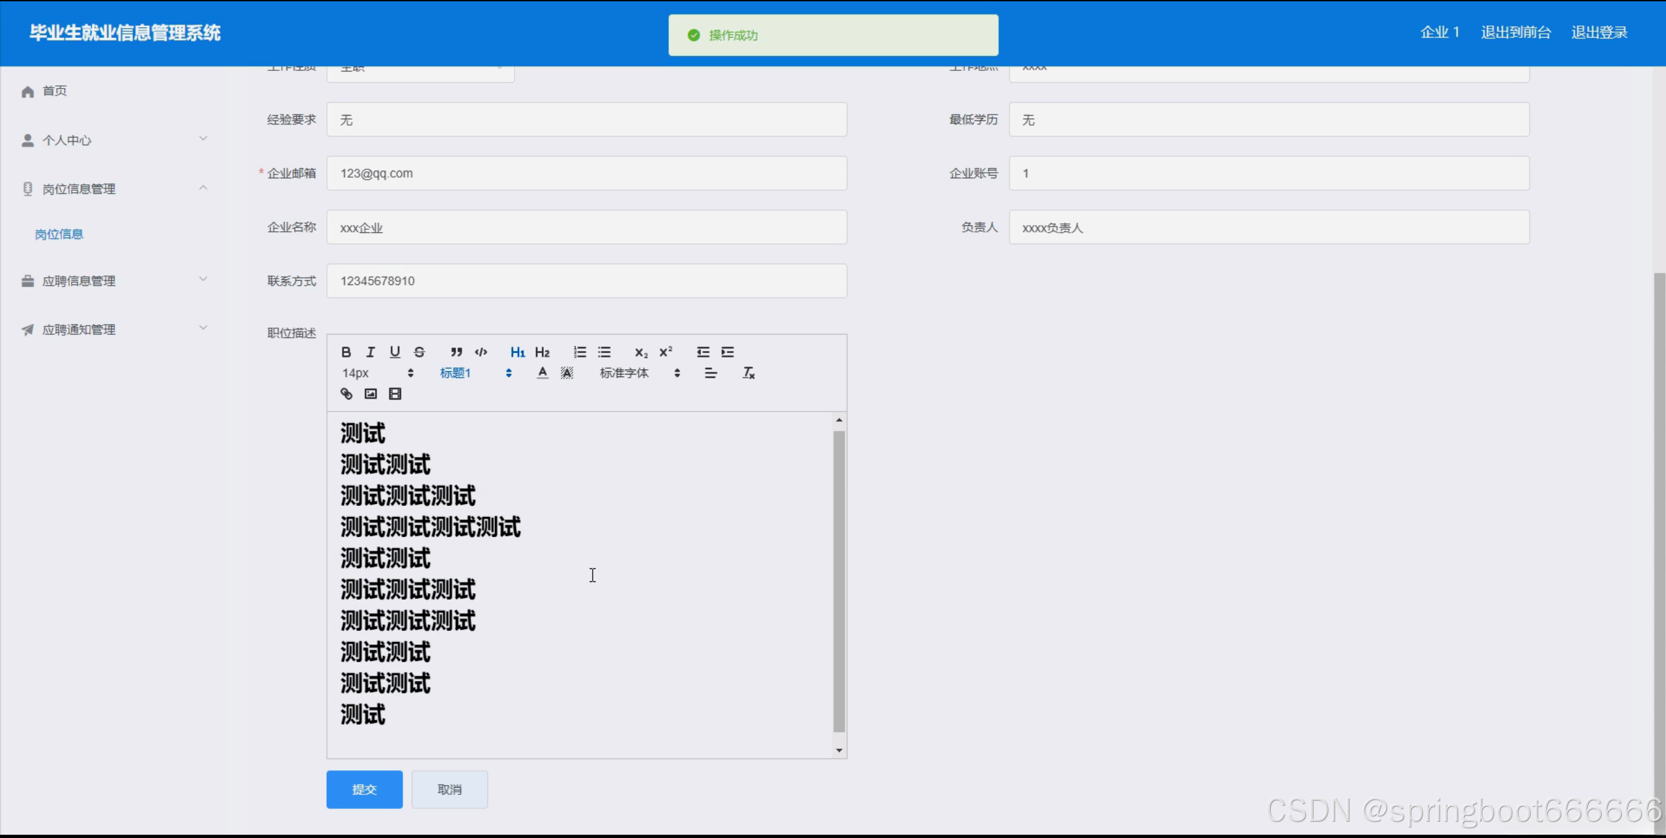Image resolution: width=1666 pixels, height=838 pixels.
Task: Insert a blockquote in editor
Action: point(457,352)
